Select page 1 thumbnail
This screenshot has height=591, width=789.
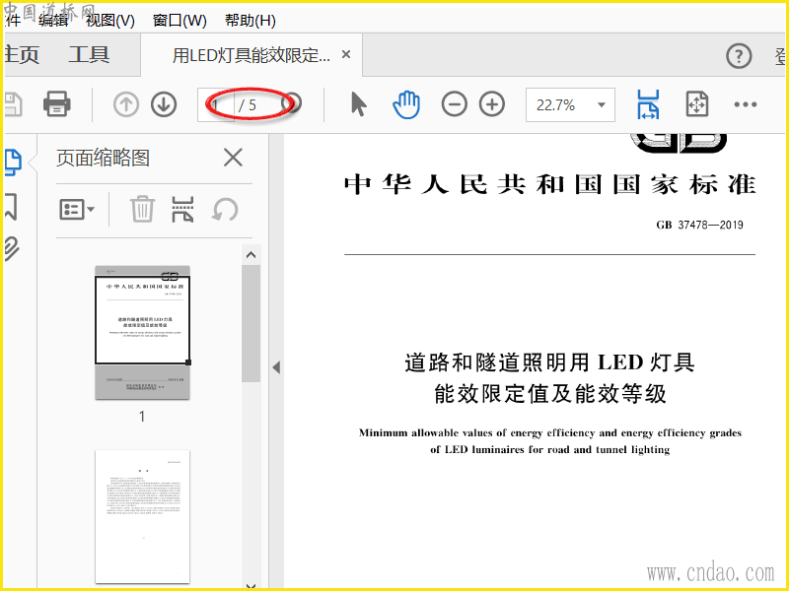pyautogui.click(x=142, y=332)
